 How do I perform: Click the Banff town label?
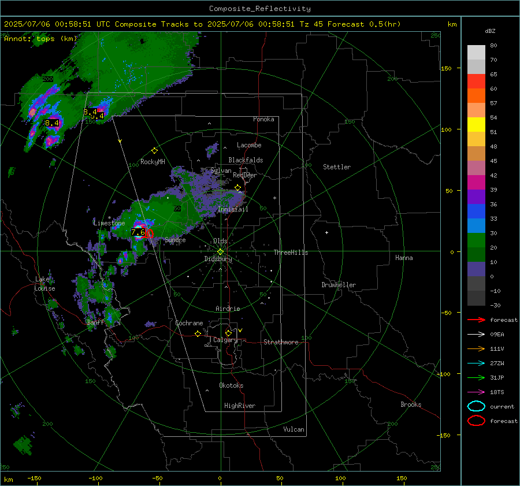click(x=95, y=322)
